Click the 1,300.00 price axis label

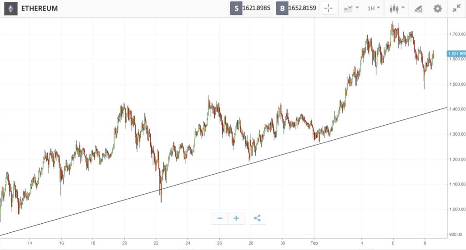pos(457,134)
